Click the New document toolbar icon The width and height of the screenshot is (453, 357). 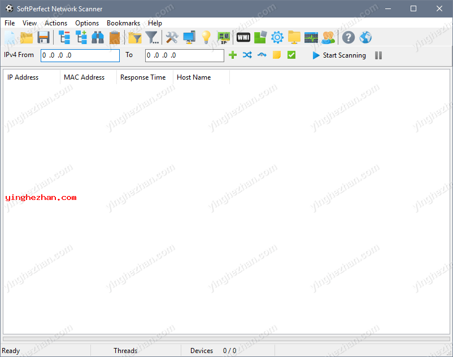coord(10,37)
